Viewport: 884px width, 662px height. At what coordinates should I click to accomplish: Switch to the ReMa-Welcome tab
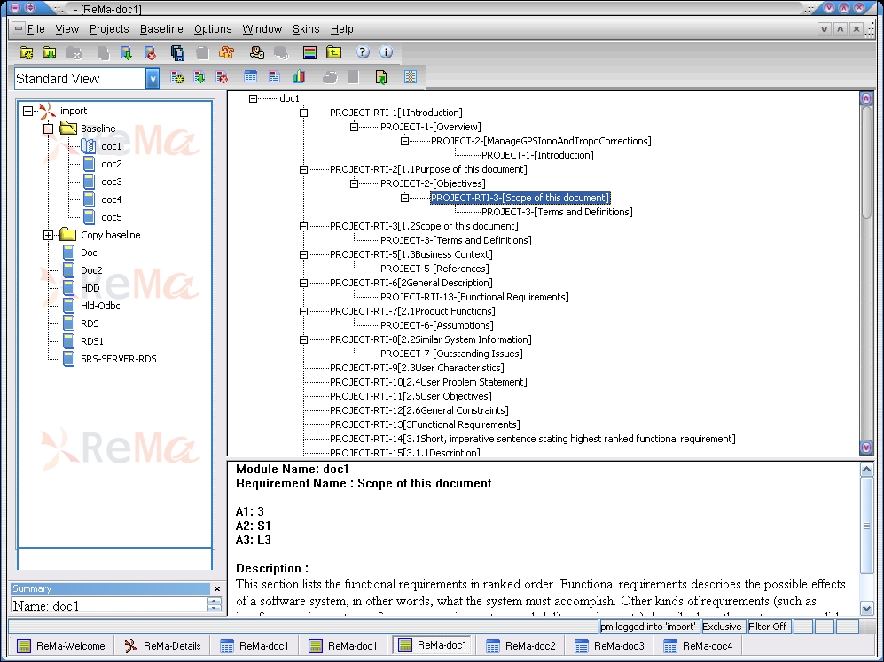pos(61,646)
